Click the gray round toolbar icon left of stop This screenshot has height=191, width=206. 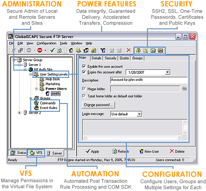point(29,50)
